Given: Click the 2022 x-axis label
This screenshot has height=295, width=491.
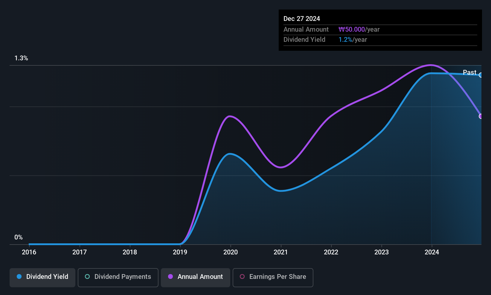Looking at the screenshot, I should tap(331, 252).
